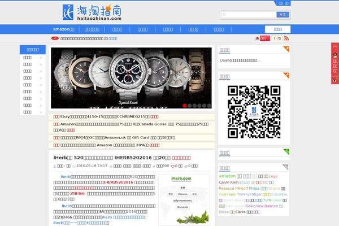Open the red link ending Amazon 20% notice
Screen dimensions: 339x226
pyautogui.click(x=154, y=145)
